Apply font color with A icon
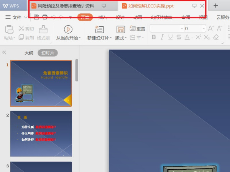Image resolution: width=230 pixels, height=172 pixels. pos(187,37)
